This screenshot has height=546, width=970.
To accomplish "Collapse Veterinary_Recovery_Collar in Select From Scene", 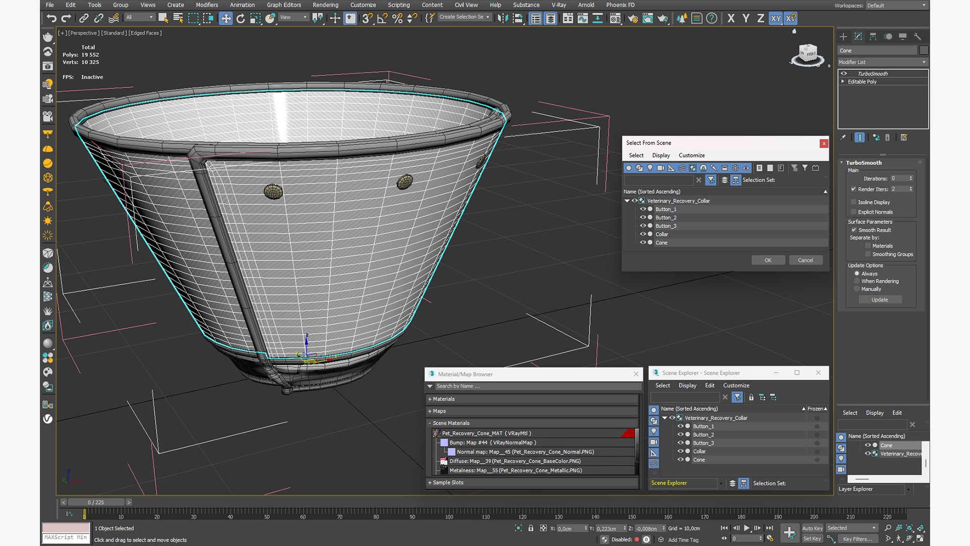I will [x=627, y=201].
